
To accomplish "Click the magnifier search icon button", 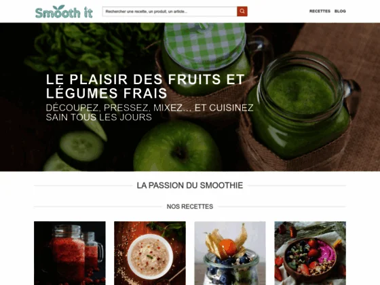I will point(242,12).
